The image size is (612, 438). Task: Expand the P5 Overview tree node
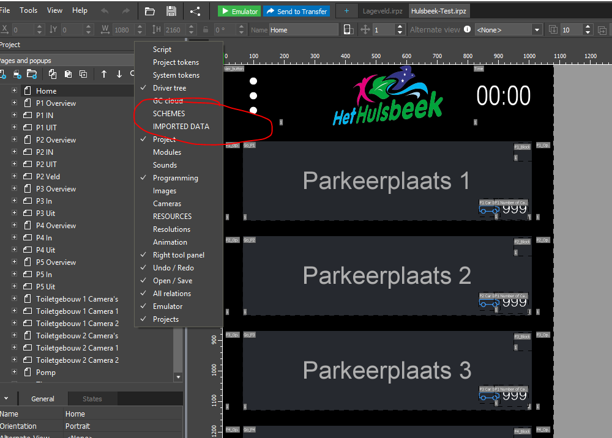pyautogui.click(x=15, y=262)
